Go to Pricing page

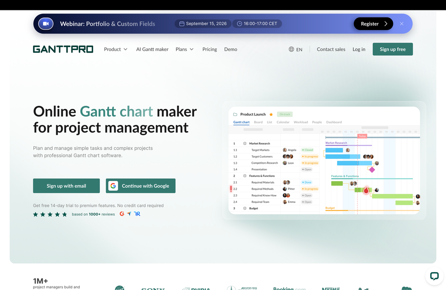[209, 49]
